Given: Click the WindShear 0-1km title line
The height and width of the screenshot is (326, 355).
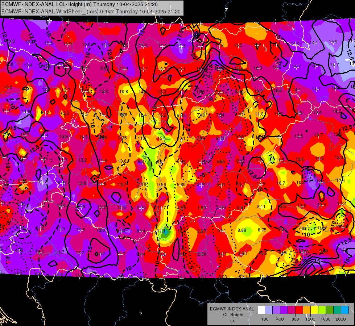Looking at the screenshot, I should tap(91, 12).
